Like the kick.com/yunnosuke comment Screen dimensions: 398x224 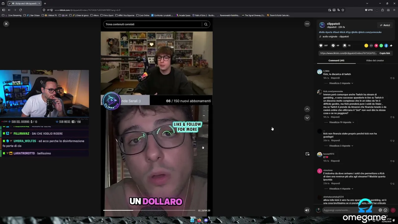pos(391,117)
